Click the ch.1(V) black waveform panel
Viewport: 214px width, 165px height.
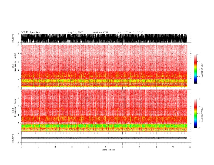tap(104, 38)
